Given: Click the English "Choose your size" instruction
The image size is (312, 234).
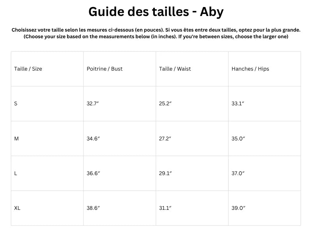Looking at the screenshot, I should (156, 37).
